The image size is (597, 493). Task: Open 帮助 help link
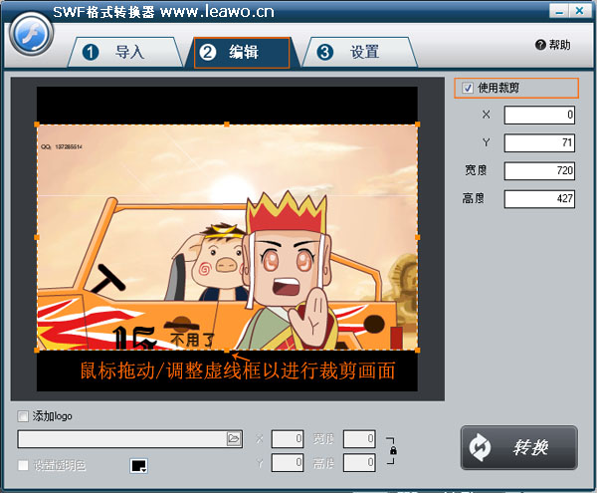559,45
